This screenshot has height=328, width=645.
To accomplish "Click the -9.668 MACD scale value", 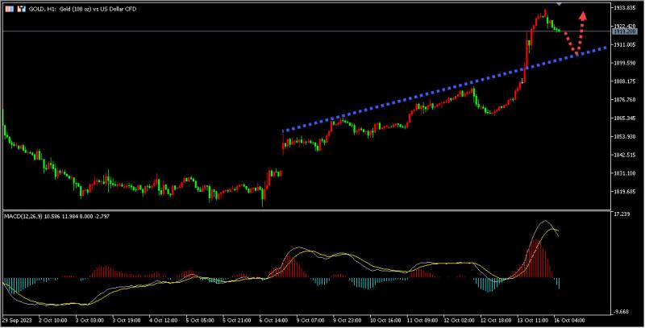I will (622, 312).
